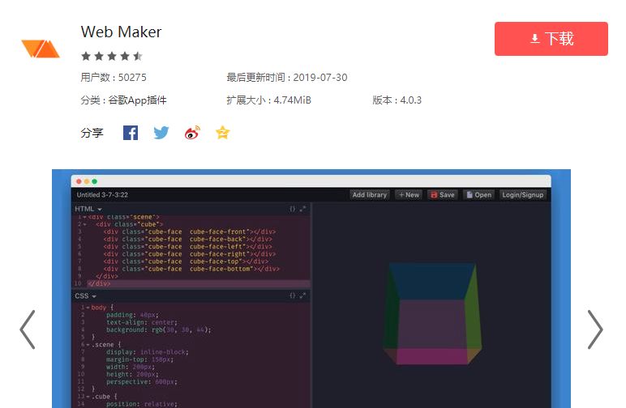Screen dimensions: 626x408
Task: Click the Web Maker orange logo icon
Action: 41,49
